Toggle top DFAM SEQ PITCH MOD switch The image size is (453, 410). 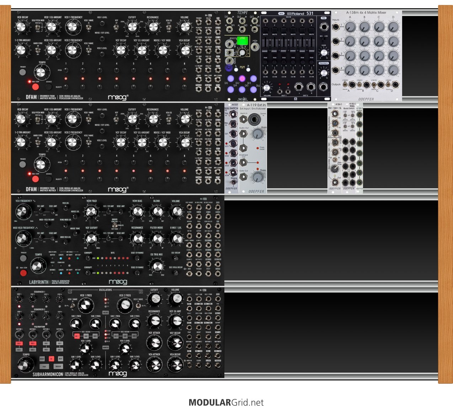tap(37, 28)
